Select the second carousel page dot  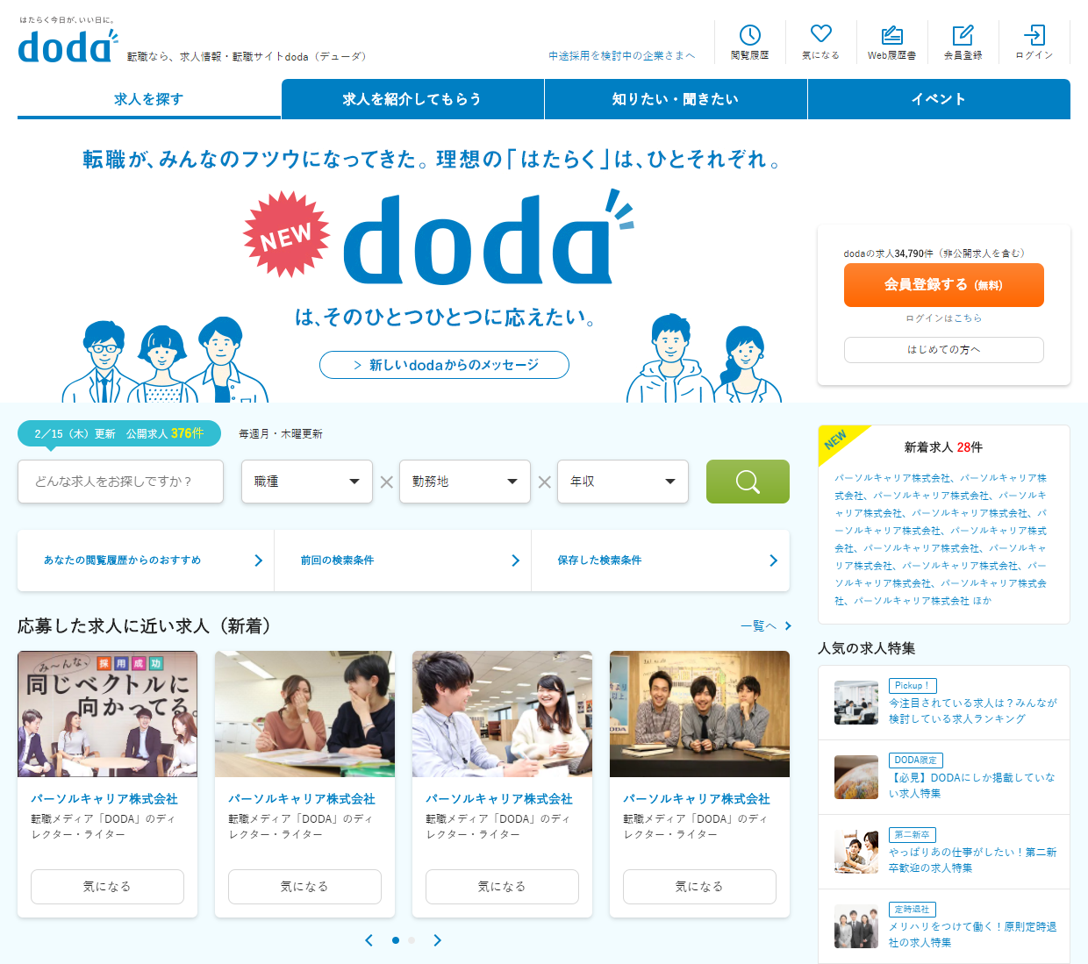[412, 940]
